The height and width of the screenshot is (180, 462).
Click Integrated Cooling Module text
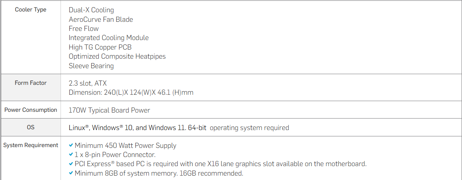tap(109, 38)
